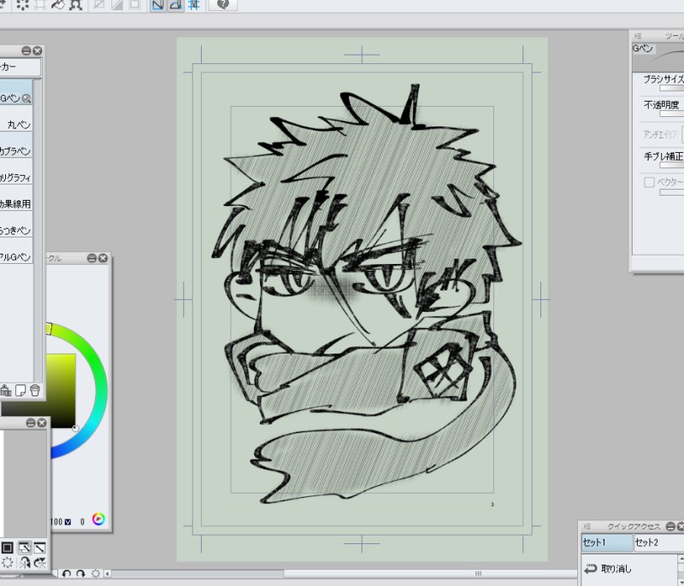Screen dimensions: 684x586
Task: Click navigator reset zoom diagonal icon
Action: (x=39, y=548)
